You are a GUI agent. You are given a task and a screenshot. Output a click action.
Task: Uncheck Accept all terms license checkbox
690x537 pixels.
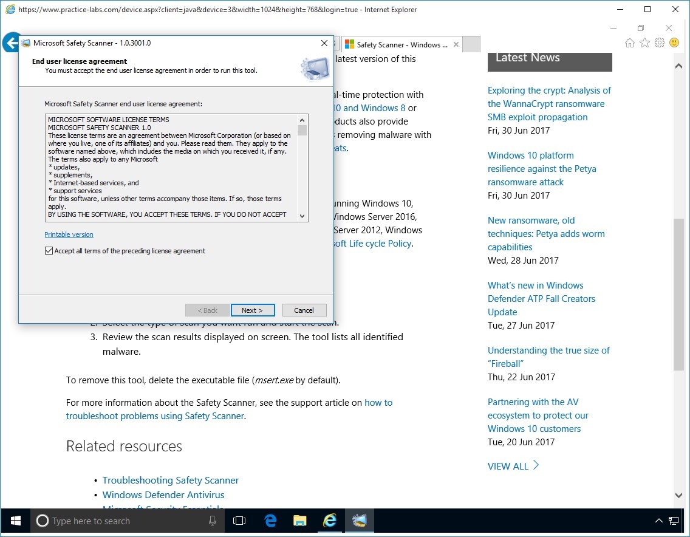click(x=49, y=251)
